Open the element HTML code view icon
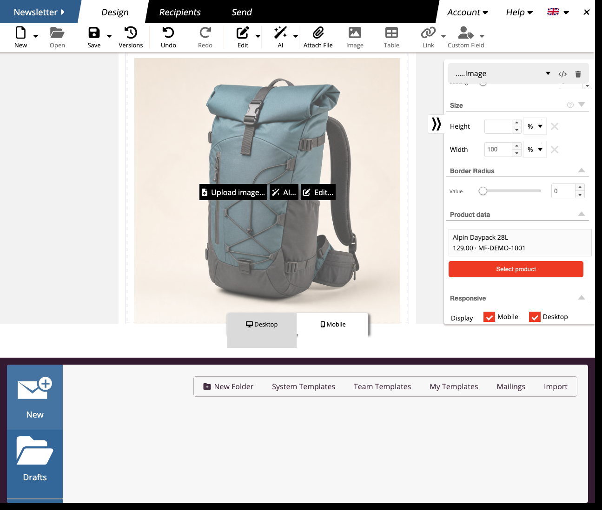The image size is (602, 510). tap(562, 74)
